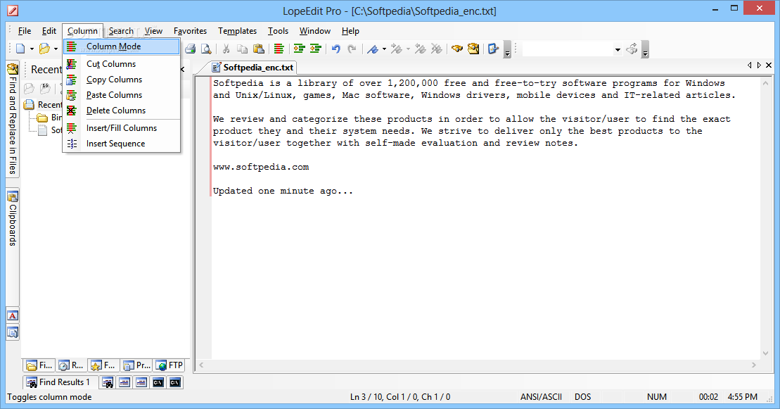Image resolution: width=780 pixels, height=409 pixels.
Task: Open the File menu
Action: click(25, 31)
